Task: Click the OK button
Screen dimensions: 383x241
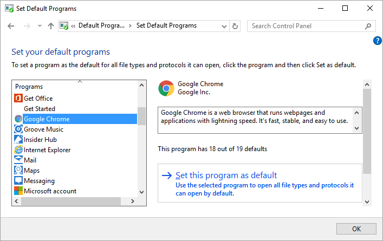Action: point(356,229)
